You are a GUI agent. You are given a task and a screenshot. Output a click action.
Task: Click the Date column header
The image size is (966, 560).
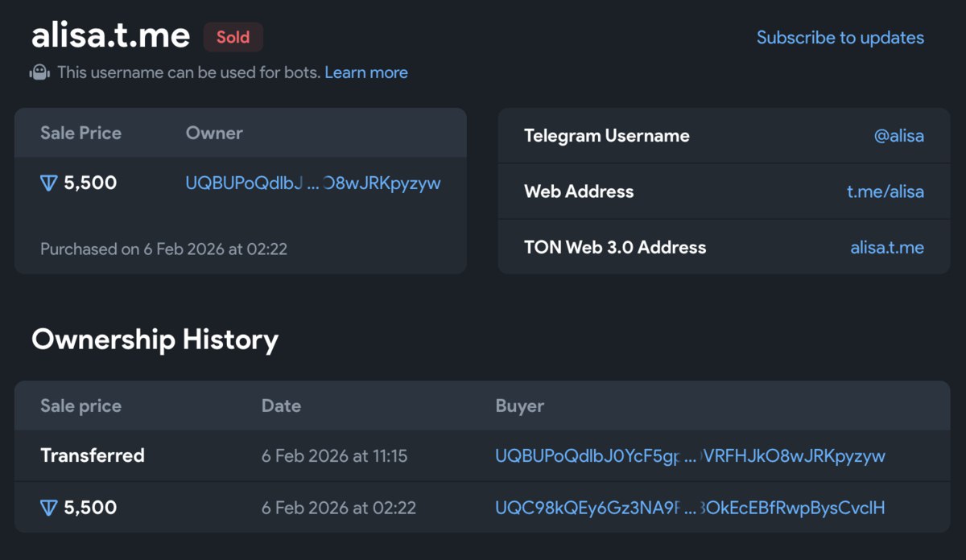tap(281, 406)
